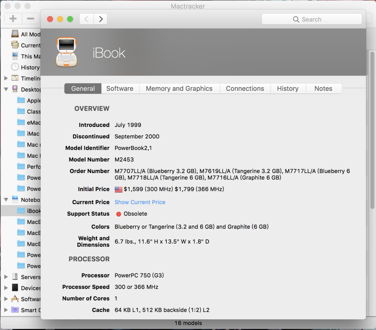376x330 pixels.
Task: Click the plus add button in toolbar
Action: point(13,19)
